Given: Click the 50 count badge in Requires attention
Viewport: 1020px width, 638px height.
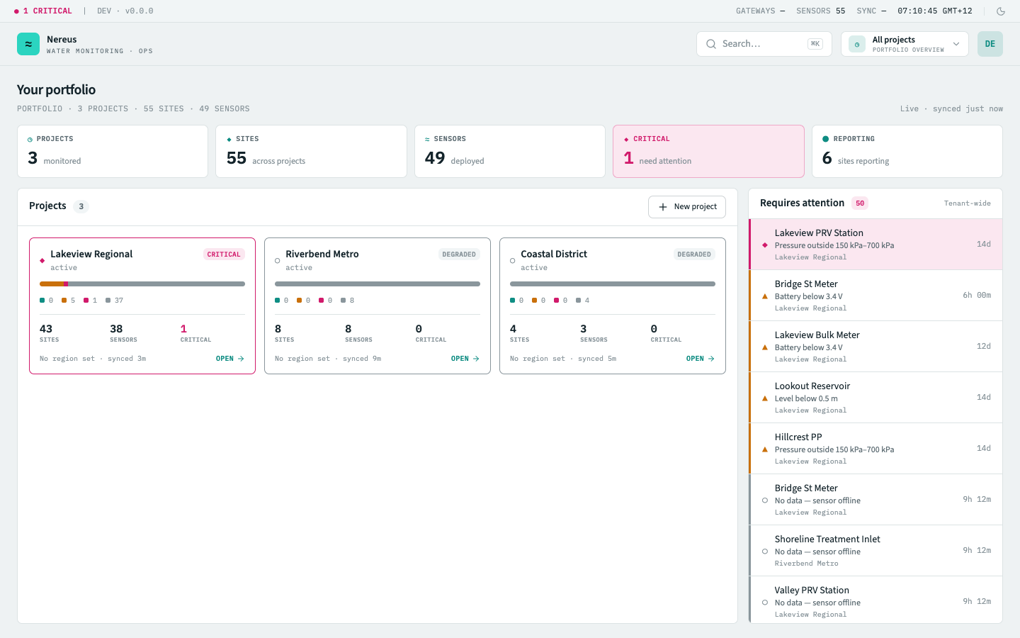Looking at the screenshot, I should click(x=860, y=203).
